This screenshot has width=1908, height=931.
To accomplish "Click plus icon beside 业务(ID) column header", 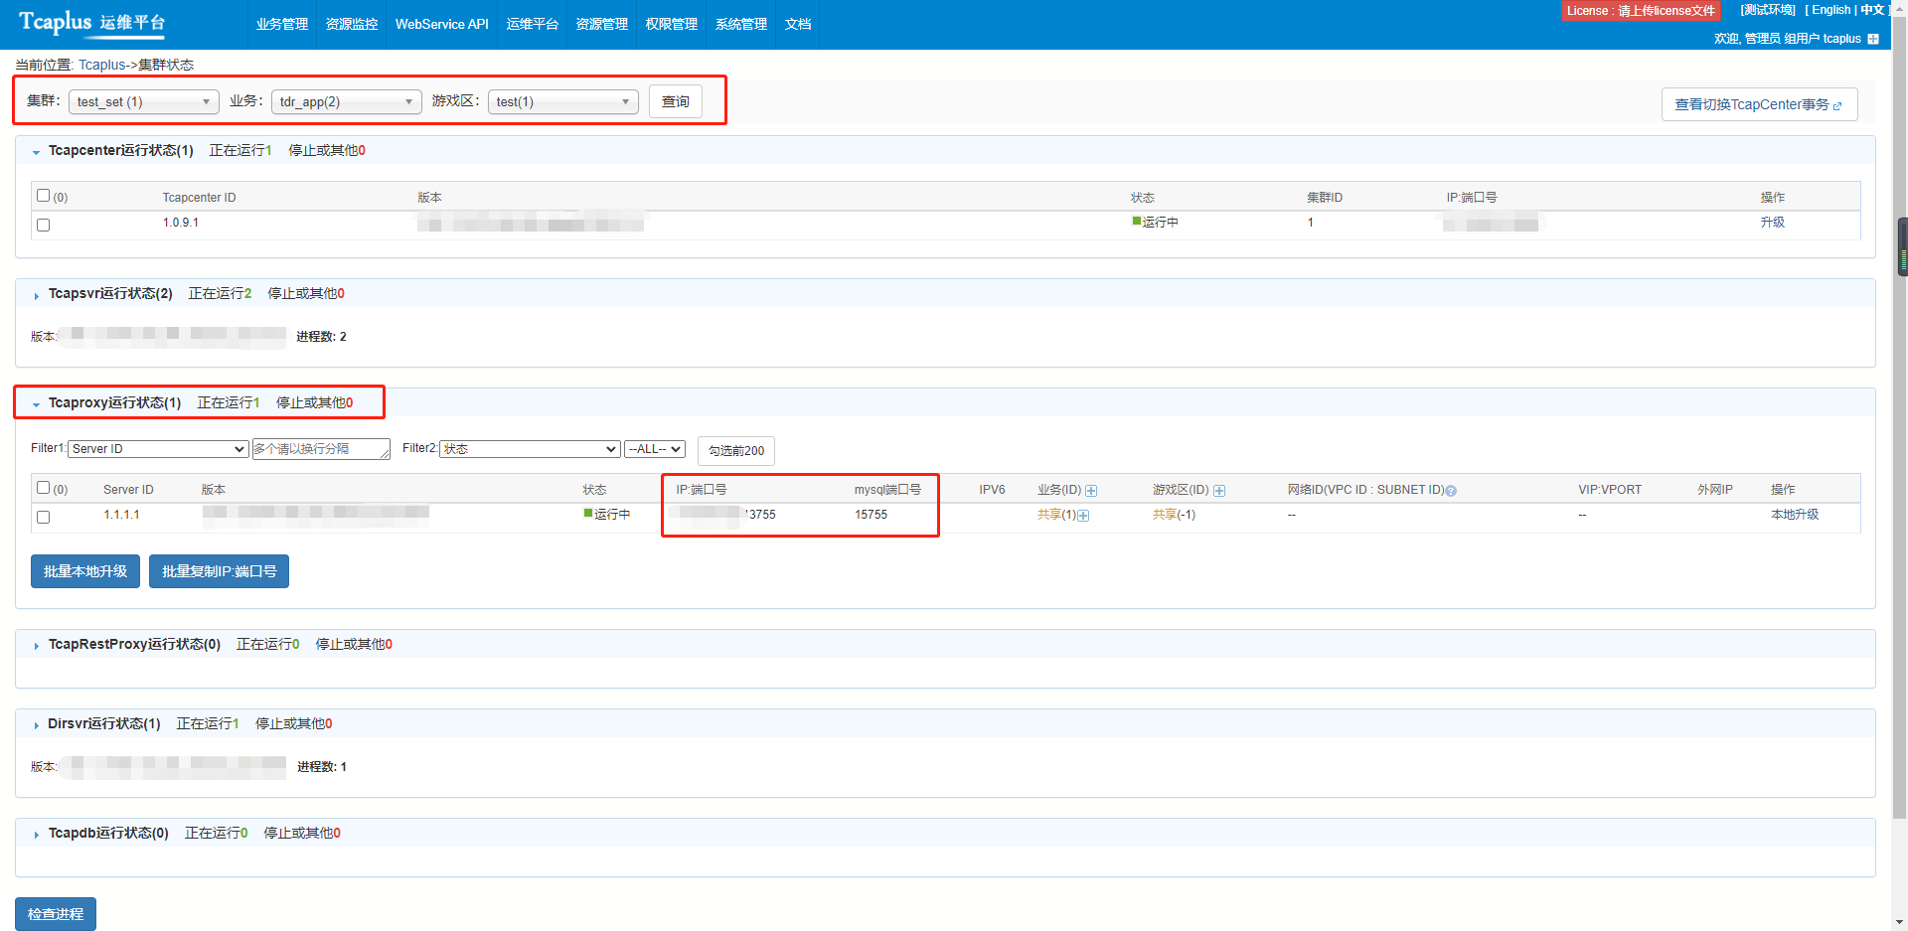I will pos(1091,491).
